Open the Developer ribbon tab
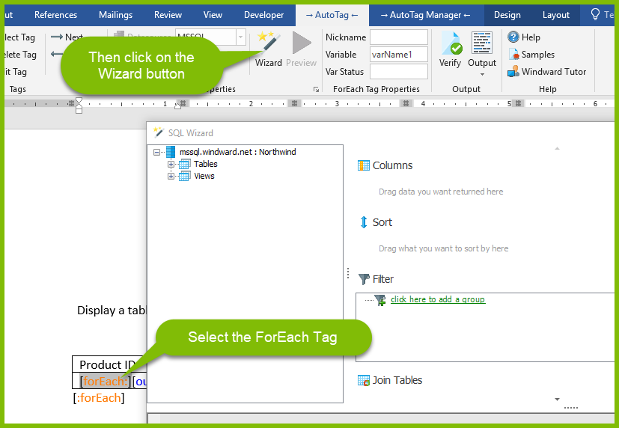619x428 pixels. (x=263, y=15)
